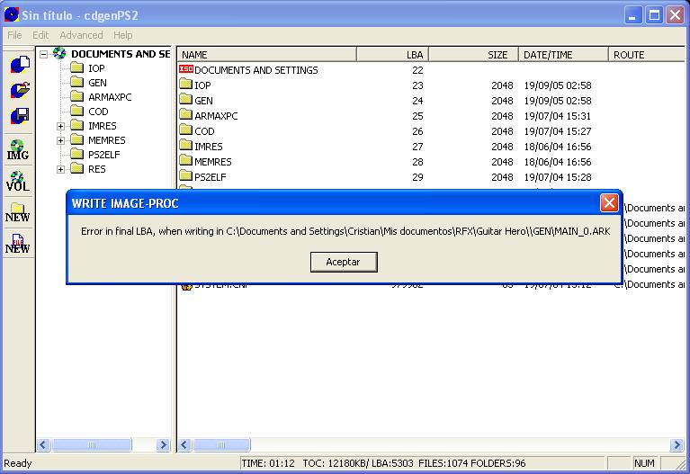The height and width of the screenshot is (474, 690).
Task: Select the disc root icon in tree
Action: click(x=59, y=54)
